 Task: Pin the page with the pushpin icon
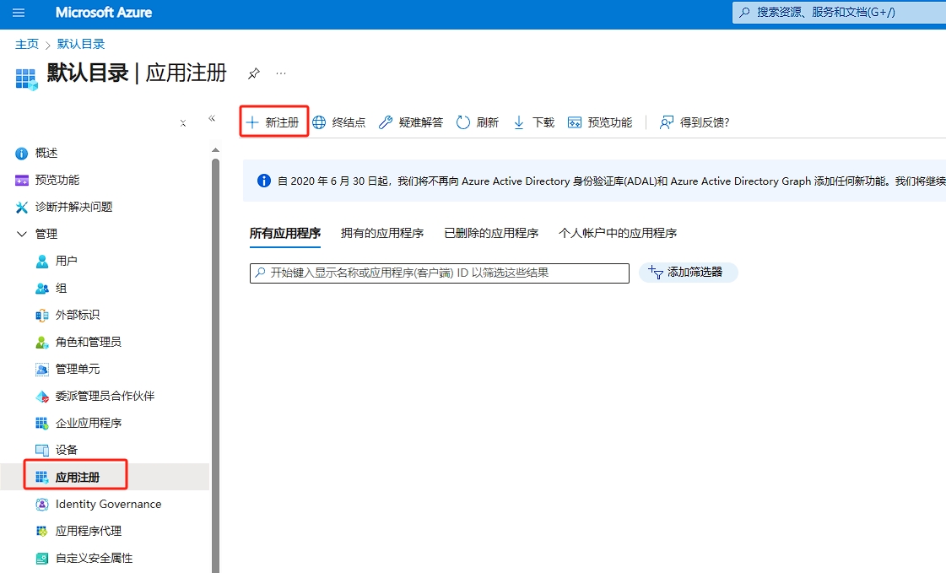[253, 73]
